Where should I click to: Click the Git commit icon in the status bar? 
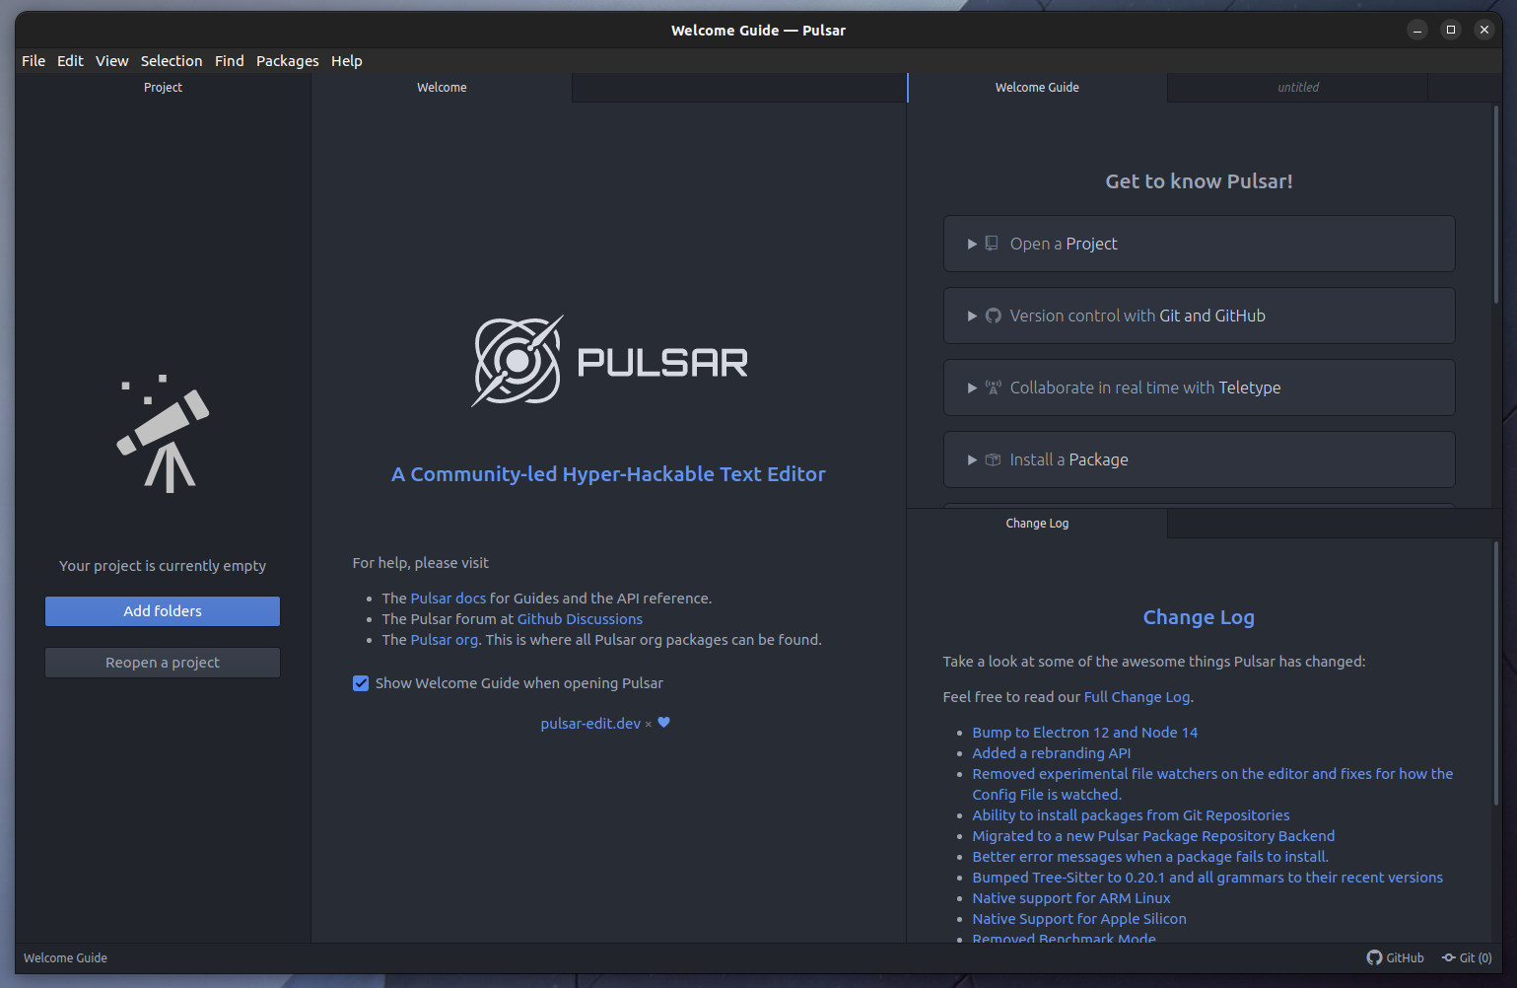[x=1448, y=957]
